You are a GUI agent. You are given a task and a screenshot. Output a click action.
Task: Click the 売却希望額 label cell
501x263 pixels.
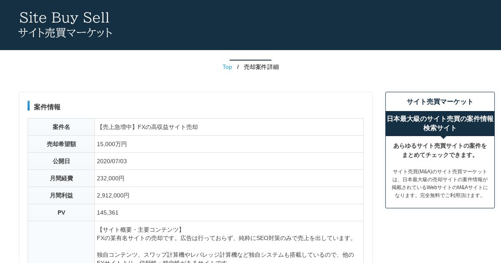61,144
